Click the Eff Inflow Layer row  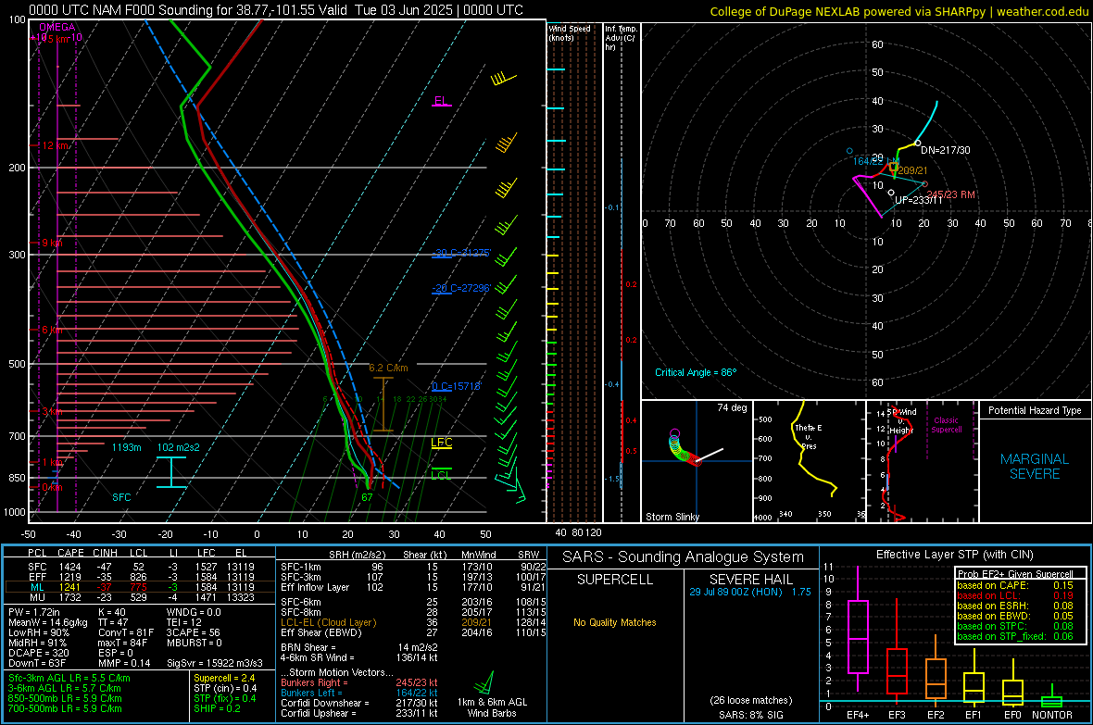(x=413, y=587)
